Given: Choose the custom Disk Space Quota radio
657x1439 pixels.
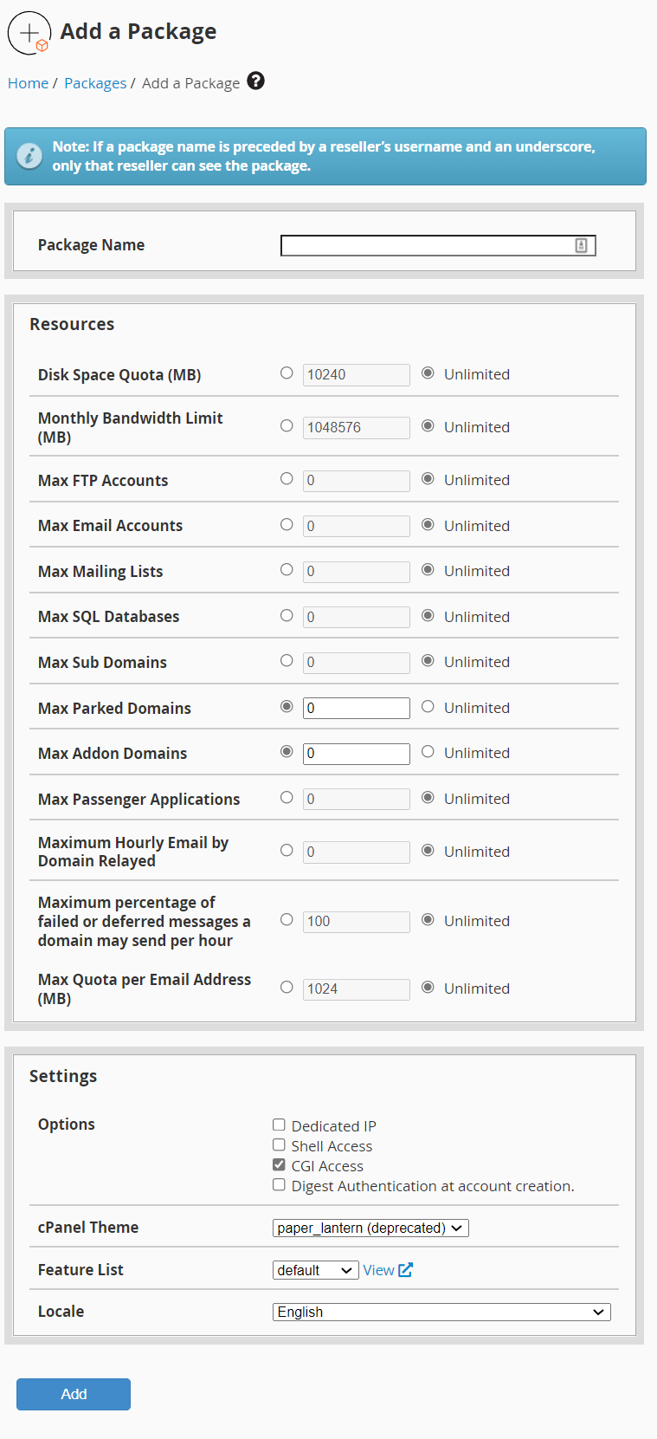Looking at the screenshot, I should [287, 373].
